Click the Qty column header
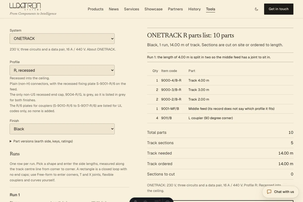Viewport: 303px width, 202px height. point(155,71)
